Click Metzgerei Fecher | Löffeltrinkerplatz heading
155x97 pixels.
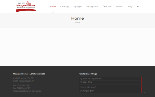point(29,74)
